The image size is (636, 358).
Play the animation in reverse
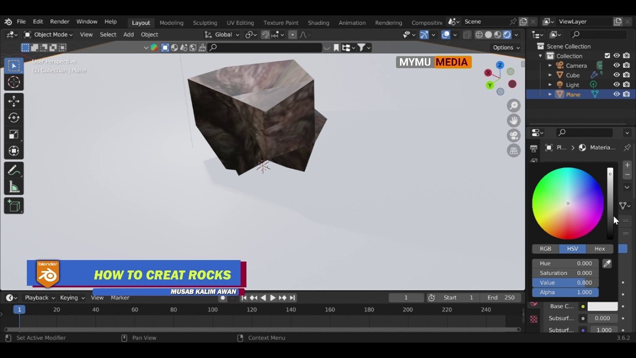(x=263, y=297)
